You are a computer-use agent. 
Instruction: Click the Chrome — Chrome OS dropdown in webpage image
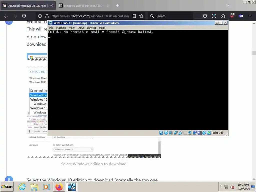point(73,149)
